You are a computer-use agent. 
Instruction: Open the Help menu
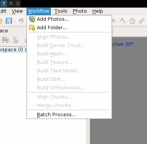pos(98,11)
